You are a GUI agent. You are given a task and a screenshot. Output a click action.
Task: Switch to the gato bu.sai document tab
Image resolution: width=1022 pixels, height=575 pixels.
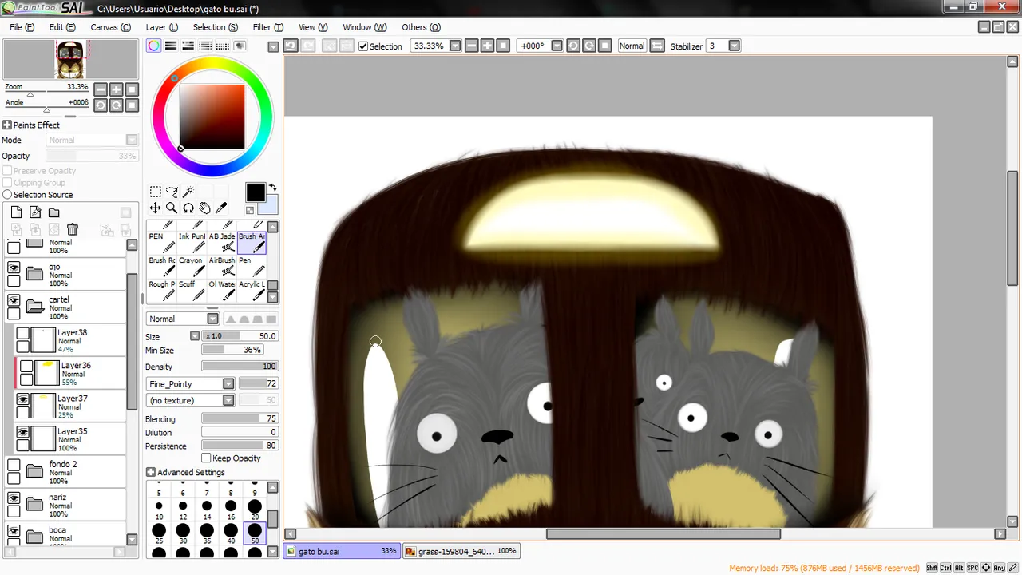coord(341,551)
